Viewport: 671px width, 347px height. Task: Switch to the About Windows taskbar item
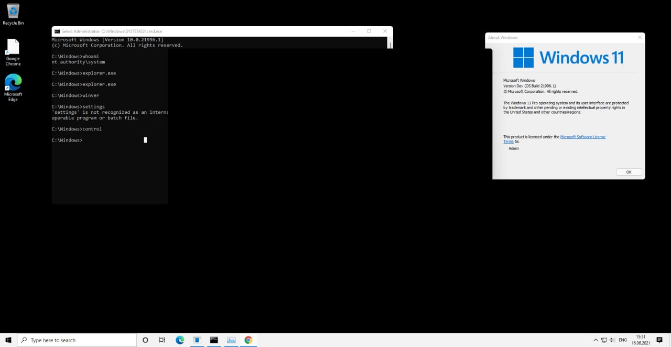point(197,340)
